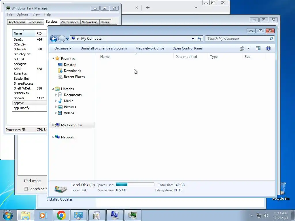Expand the Pictures library
This screenshot has width=295, height=221.
coord(56,107)
